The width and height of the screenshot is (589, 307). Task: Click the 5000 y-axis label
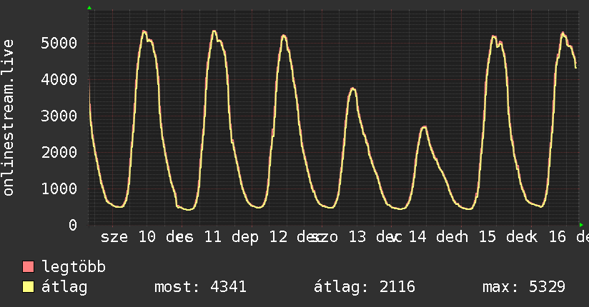pos(59,43)
